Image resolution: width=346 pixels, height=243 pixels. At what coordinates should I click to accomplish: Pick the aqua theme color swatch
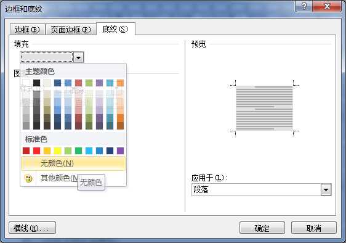pyautogui.click(x=110, y=83)
